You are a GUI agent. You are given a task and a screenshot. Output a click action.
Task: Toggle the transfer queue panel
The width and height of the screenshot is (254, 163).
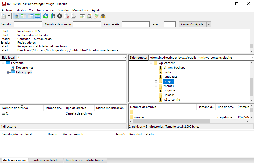(37, 16)
